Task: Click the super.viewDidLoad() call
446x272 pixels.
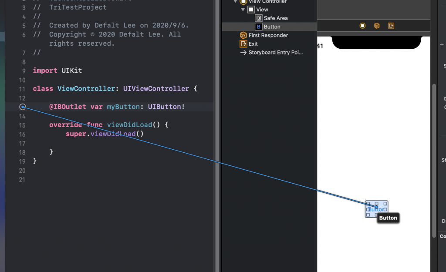Action: [x=105, y=134]
